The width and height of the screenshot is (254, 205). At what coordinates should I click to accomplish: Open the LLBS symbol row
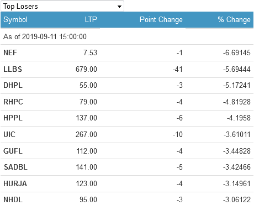pos(13,69)
